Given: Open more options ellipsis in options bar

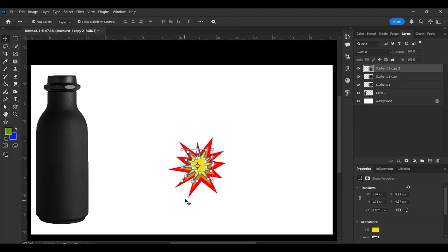Looking at the screenshot, I should click(201, 22).
